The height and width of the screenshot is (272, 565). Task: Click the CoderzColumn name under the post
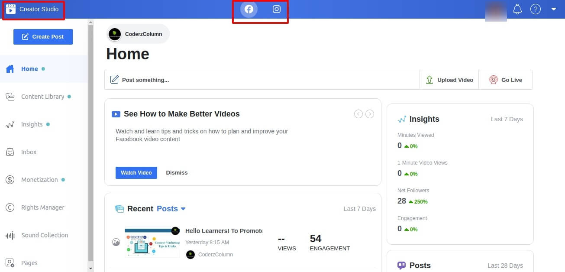(216, 255)
